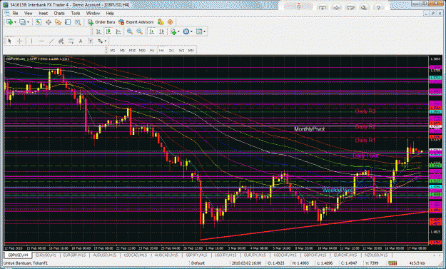The image size is (446, 269).
Task: Click the Daily R1 label on chart
Action: click(365, 140)
